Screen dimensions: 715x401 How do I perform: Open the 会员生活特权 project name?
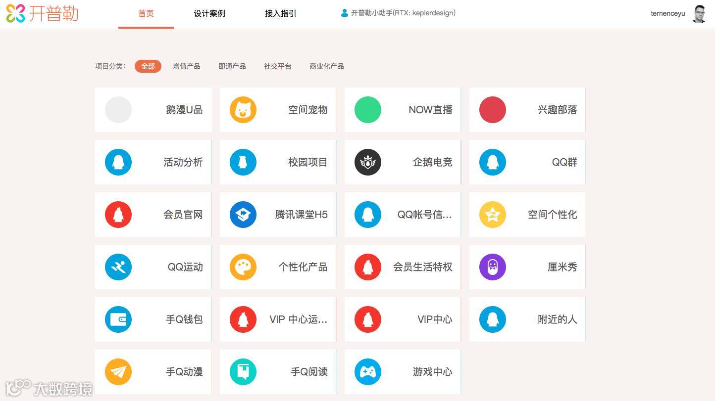click(423, 267)
